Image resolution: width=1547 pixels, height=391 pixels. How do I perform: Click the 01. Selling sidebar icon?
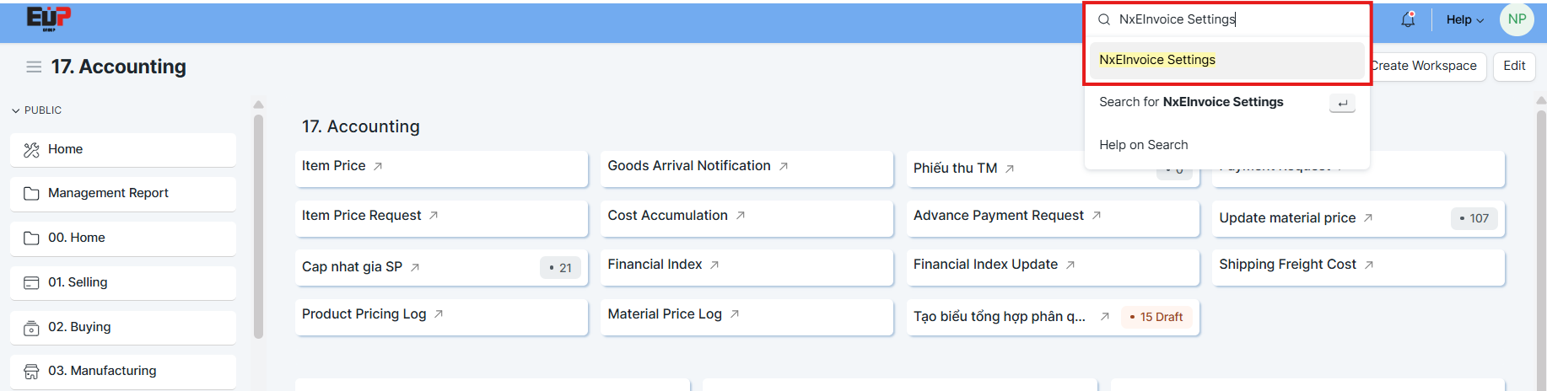(x=31, y=283)
